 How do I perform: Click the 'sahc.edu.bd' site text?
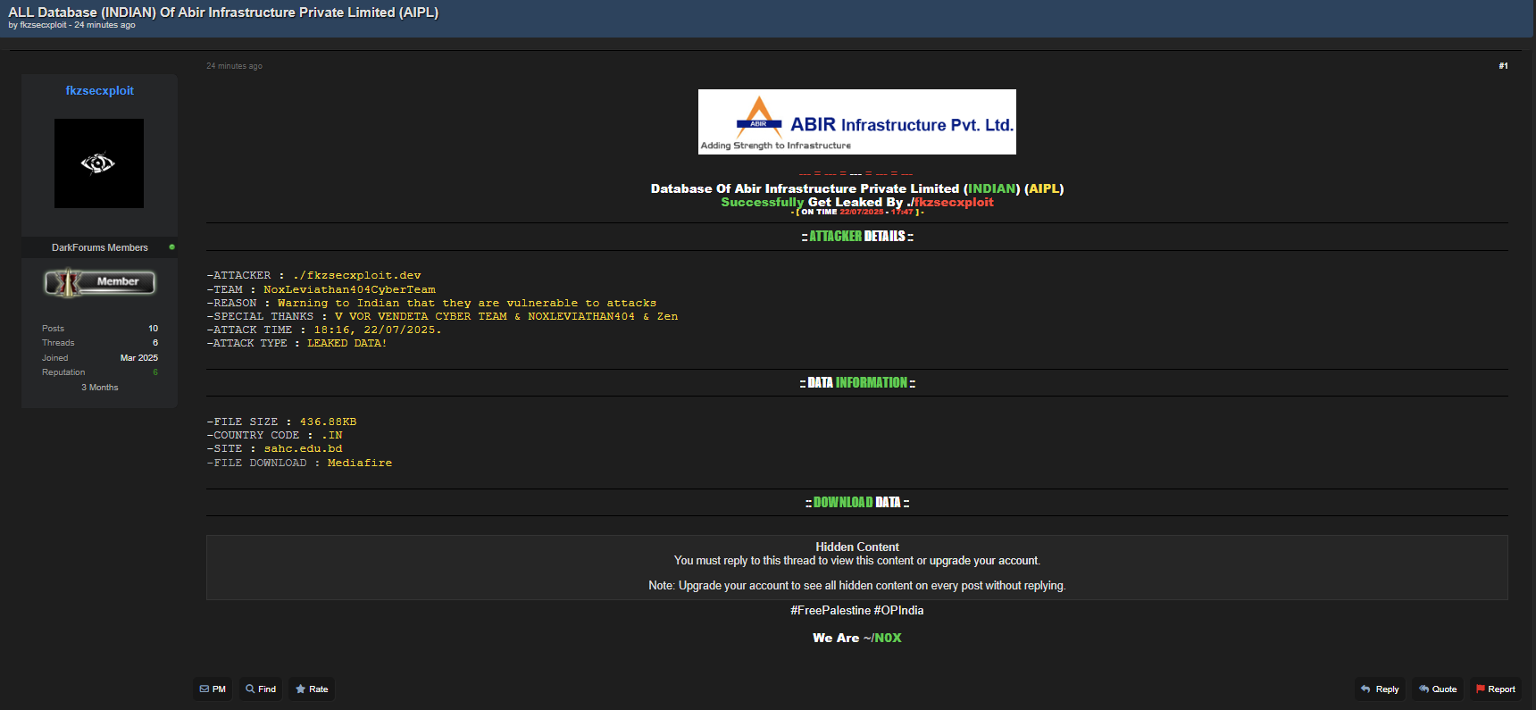tap(303, 448)
